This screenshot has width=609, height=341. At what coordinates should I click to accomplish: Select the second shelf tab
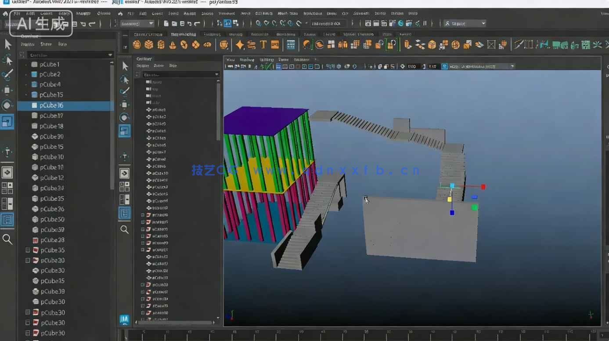click(184, 34)
